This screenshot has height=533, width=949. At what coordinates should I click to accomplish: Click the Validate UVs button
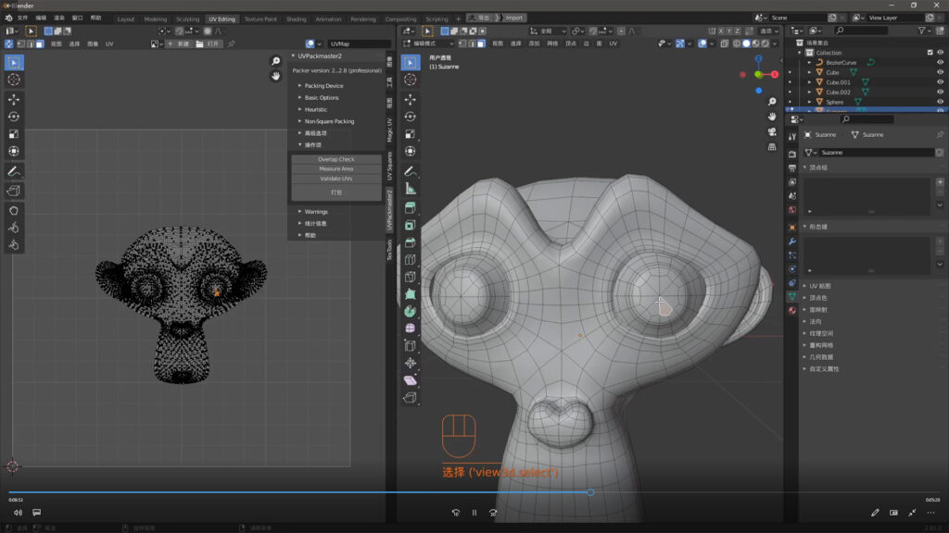click(335, 178)
